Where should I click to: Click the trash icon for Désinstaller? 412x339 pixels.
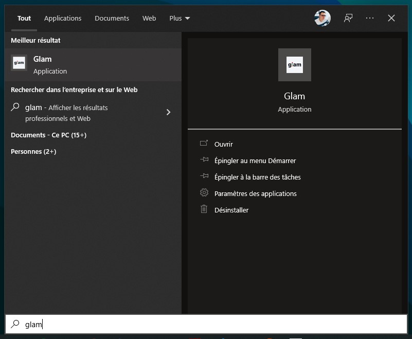point(204,209)
